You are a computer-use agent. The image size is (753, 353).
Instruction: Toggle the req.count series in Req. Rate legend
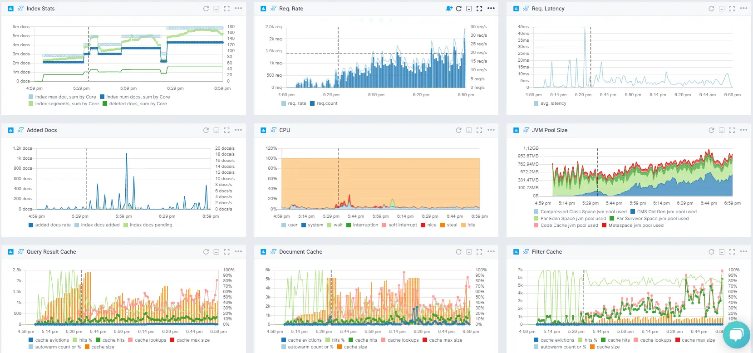pyautogui.click(x=326, y=103)
